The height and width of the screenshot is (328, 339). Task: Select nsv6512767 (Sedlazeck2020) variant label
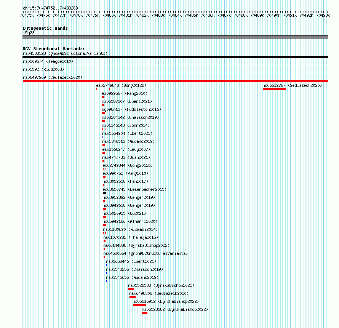click(292, 85)
